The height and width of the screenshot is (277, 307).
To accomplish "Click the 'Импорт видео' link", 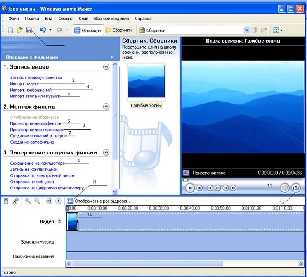I will pos(24,84).
